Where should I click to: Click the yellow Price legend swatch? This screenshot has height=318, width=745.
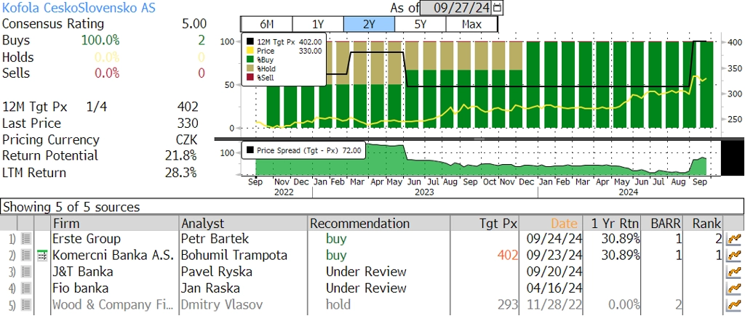[250, 51]
